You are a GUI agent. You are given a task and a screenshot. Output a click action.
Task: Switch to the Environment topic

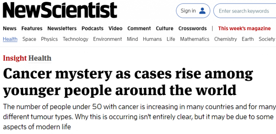(x=107, y=39)
